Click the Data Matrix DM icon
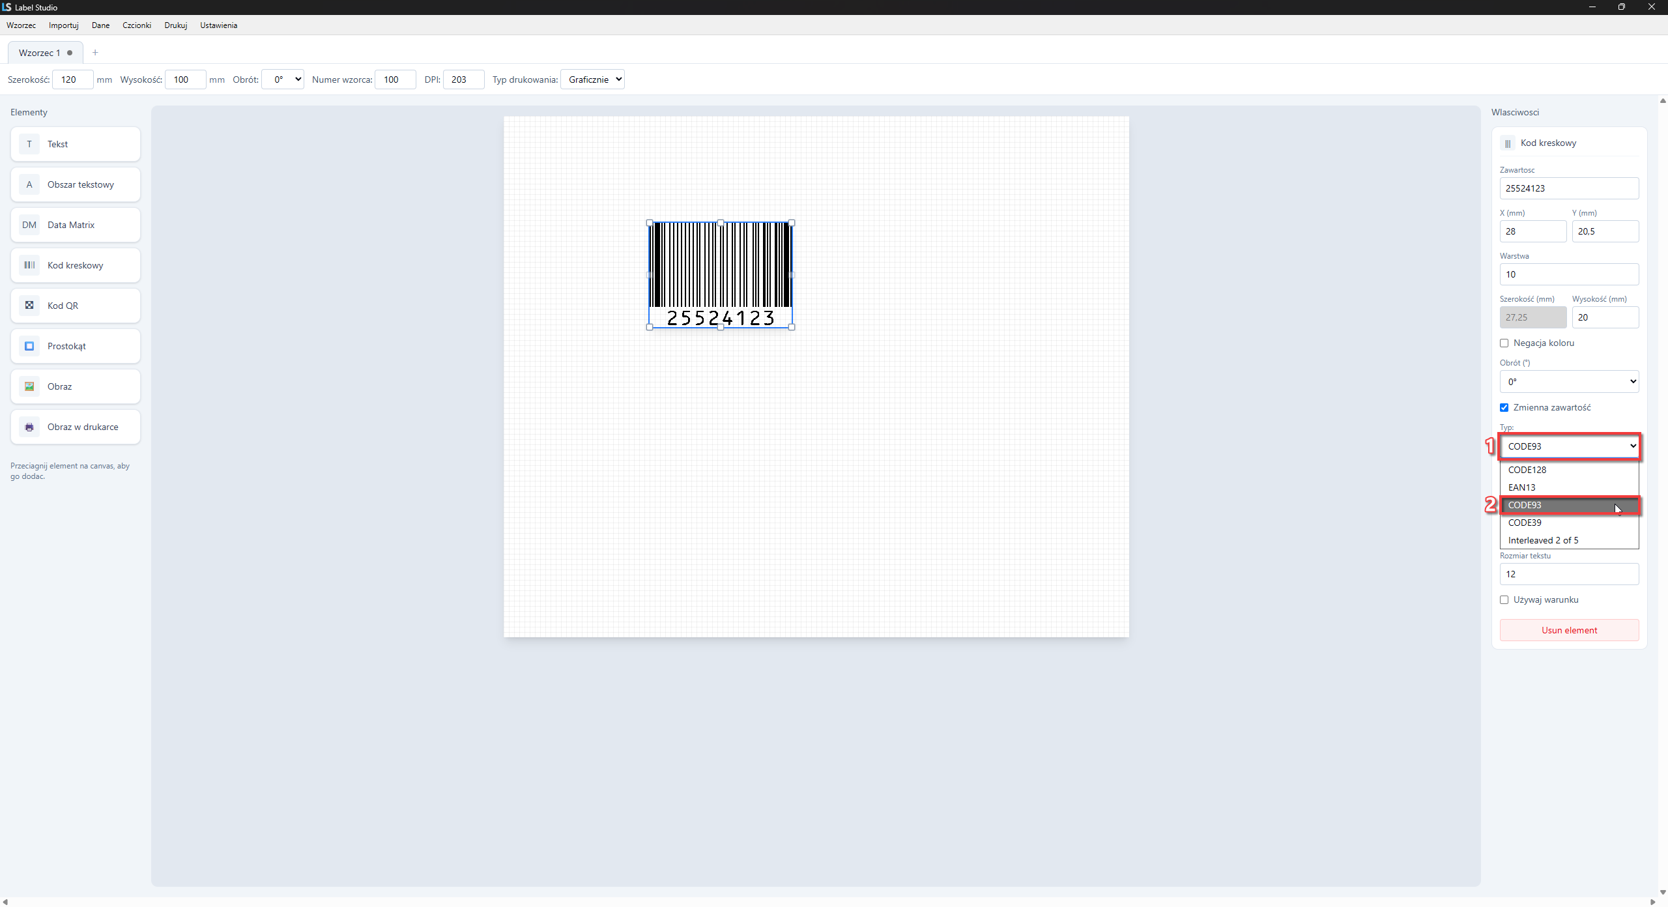 coord(29,225)
